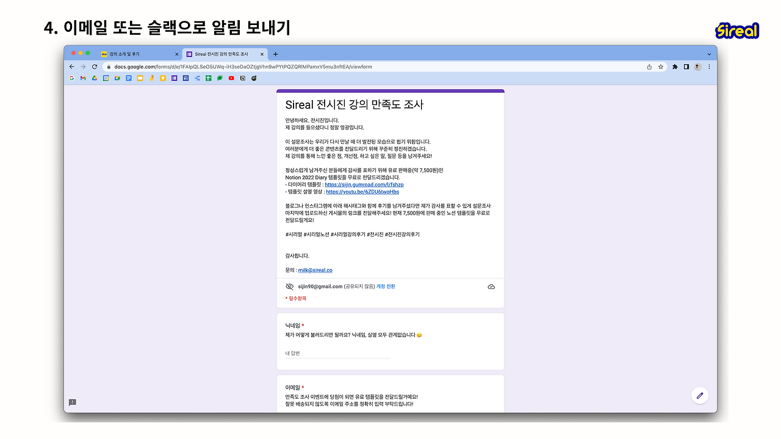Open the Google Drive bookmark icon
Image resolution: width=781 pixels, height=439 pixels.
point(95,78)
